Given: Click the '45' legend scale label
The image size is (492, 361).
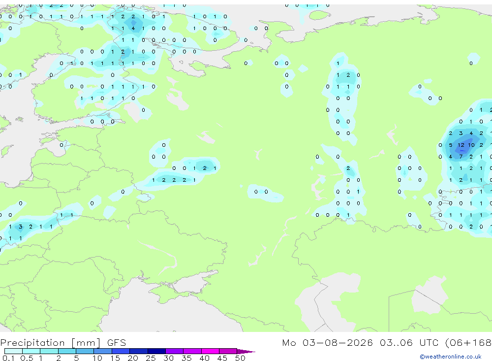Looking at the screenshot, I should tap(222, 358).
